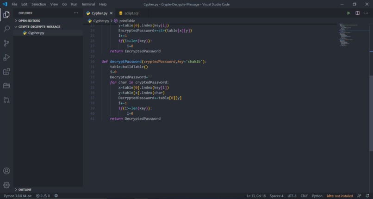Click errors and warnings count in status bar
This screenshot has height=199, width=373.
pyautogui.click(x=43, y=196)
